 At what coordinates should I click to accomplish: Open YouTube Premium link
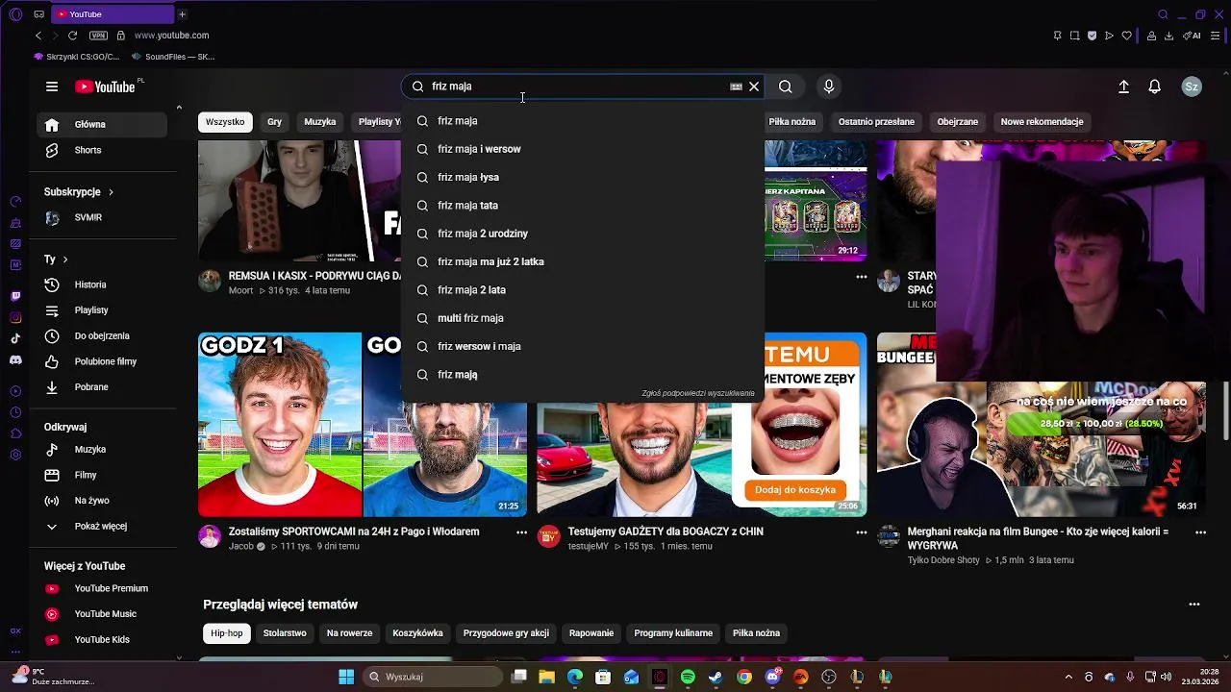[102, 588]
